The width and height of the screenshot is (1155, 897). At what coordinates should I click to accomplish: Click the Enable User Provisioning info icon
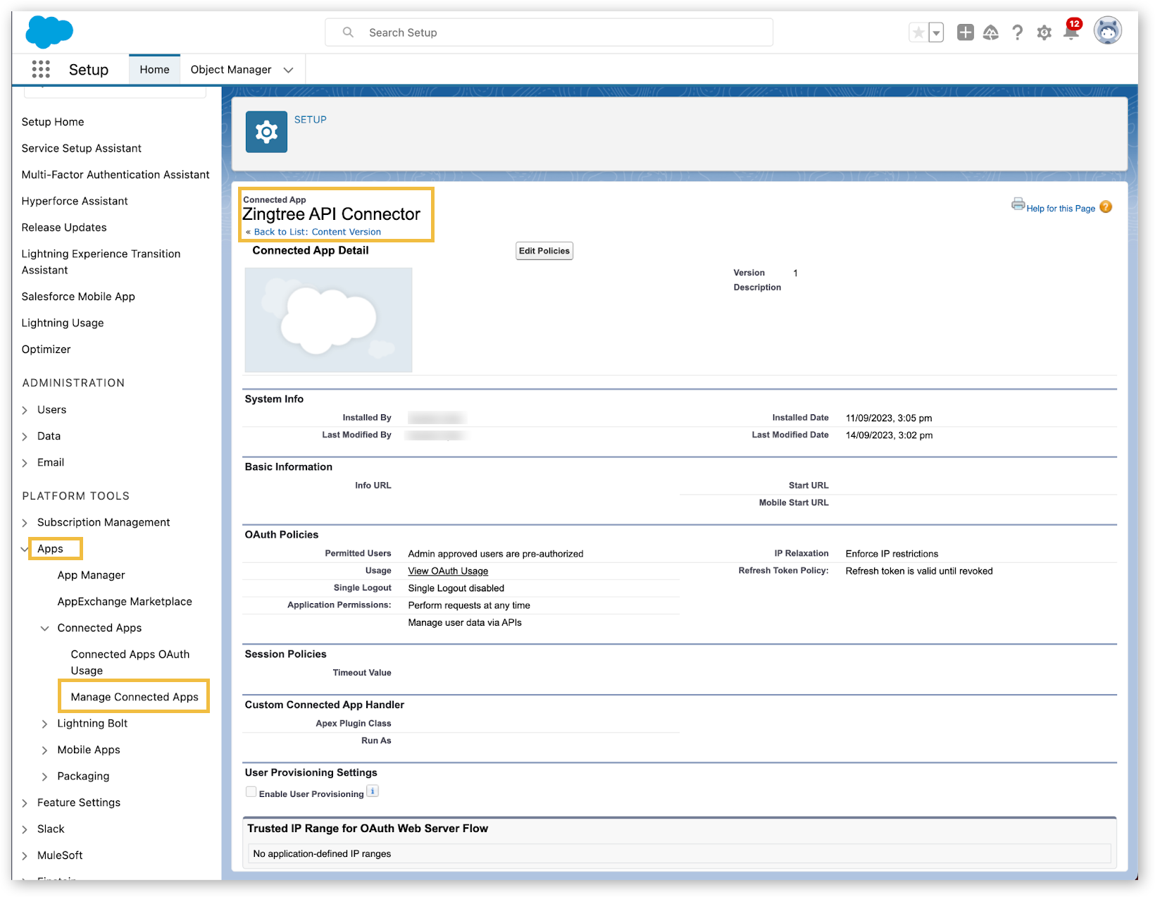point(373,791)
